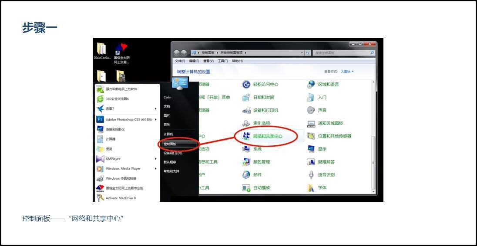477x246 pixels.
Task: Click 设备和打印机 in Start menu right pane
Action: [x=173, y=153]
